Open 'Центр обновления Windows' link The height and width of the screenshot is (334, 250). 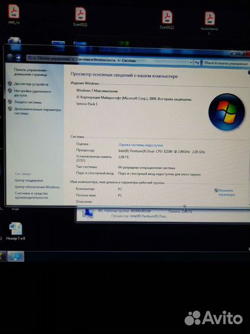(x=37, y=187)
